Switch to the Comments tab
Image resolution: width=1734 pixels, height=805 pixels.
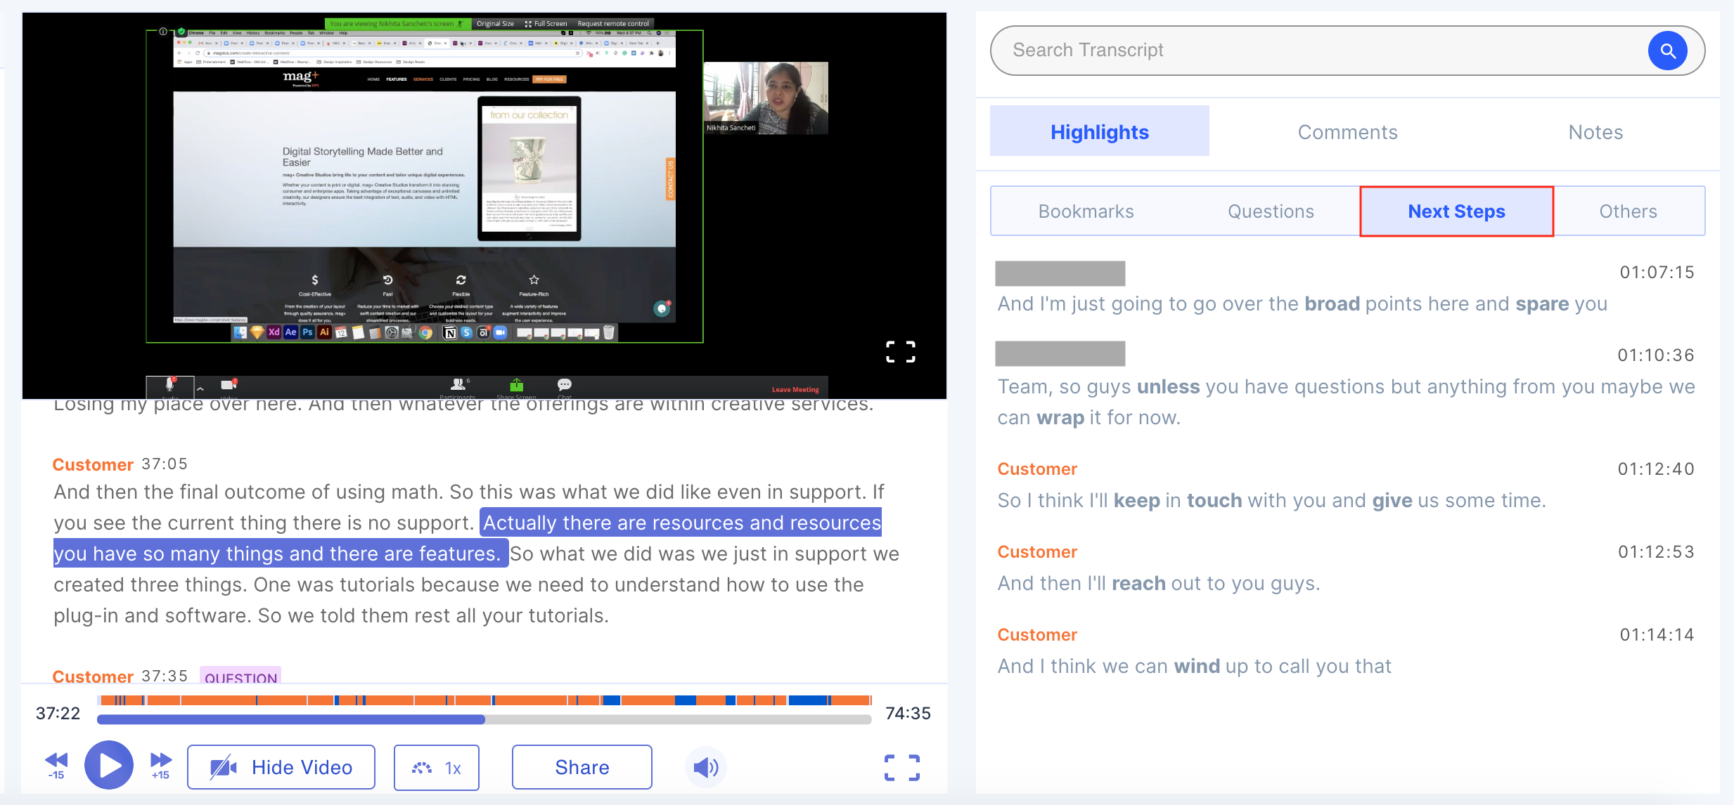tap(1347, 132)
